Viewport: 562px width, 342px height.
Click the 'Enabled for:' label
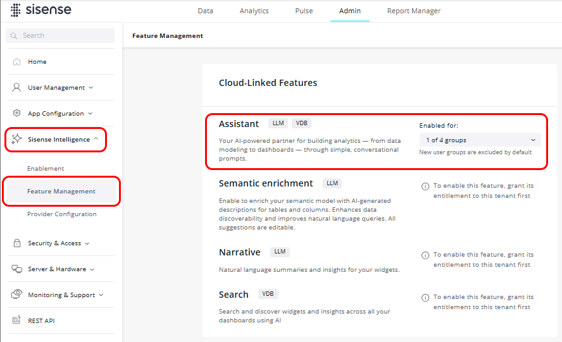point(439,126)
